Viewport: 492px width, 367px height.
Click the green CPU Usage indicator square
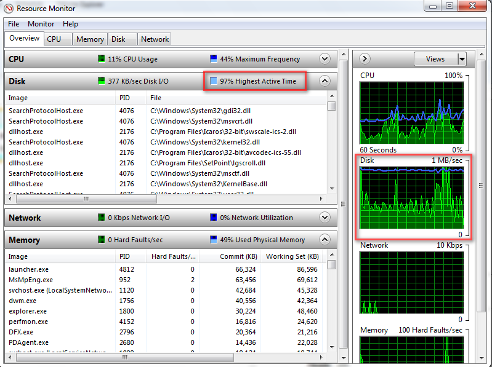pyautogui.click(x=102, y=58)
